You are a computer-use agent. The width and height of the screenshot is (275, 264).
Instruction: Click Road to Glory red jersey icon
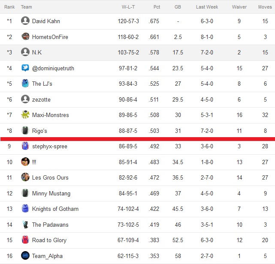[25, 240]
